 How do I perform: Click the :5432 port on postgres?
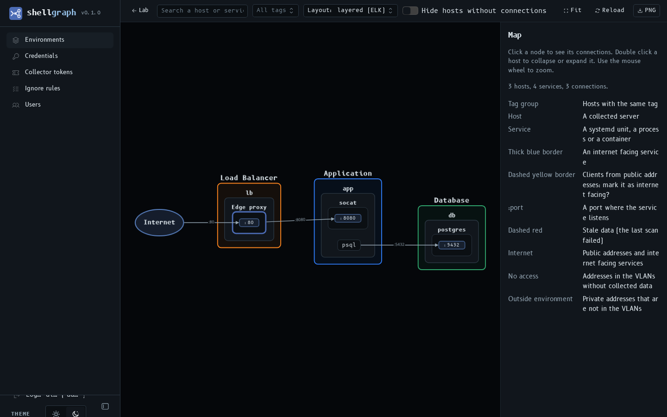(452, 245)
